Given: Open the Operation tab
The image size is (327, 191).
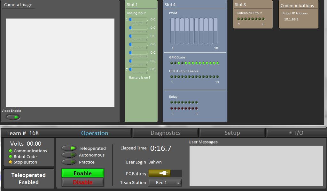Looking at the screenshot, I should click(x=95, y=133).
